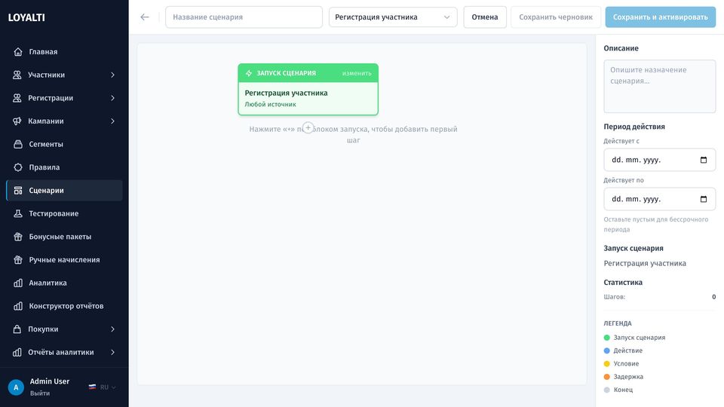Click blue Действие legend dot
This screenshot has width=724, height=407.
tap(606, 350)
